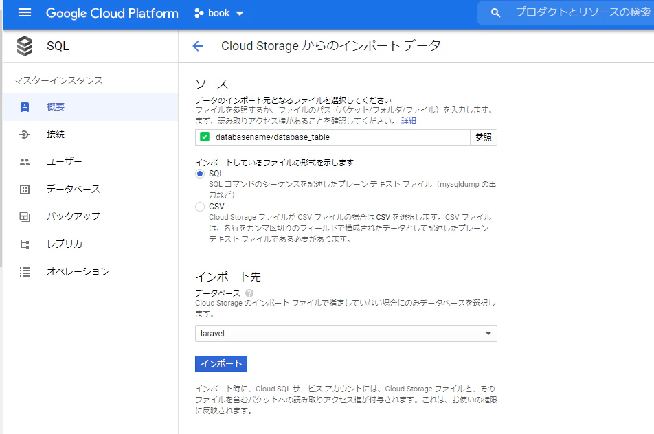Select the CSV file format radio button
This screenshot has height=434, width=654.
pos(200,207)
